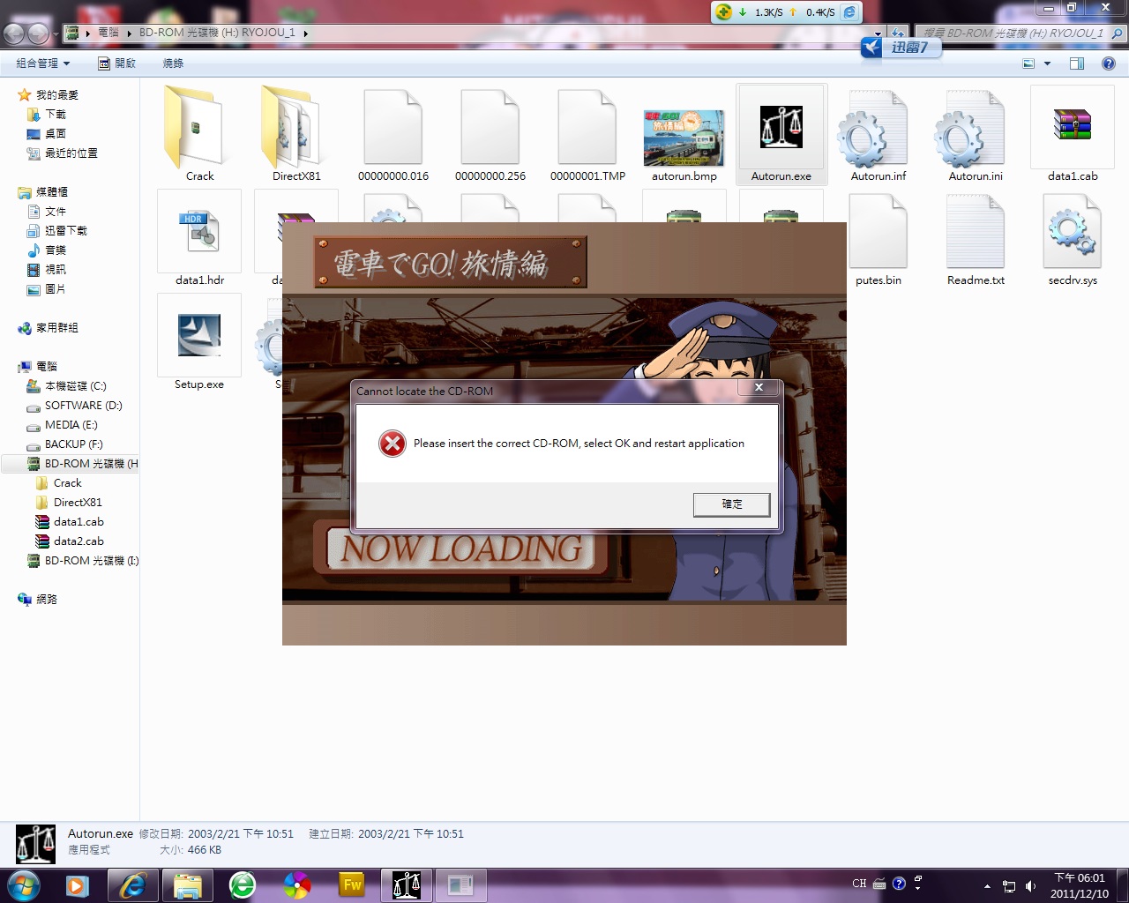Go forward with the Explorer forward arrow

pos(38,34)
